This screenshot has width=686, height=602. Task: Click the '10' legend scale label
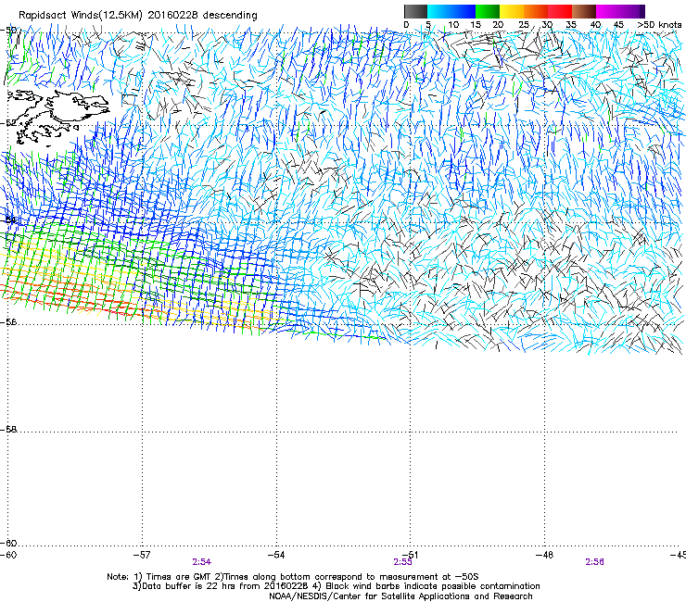pos(453,25)
